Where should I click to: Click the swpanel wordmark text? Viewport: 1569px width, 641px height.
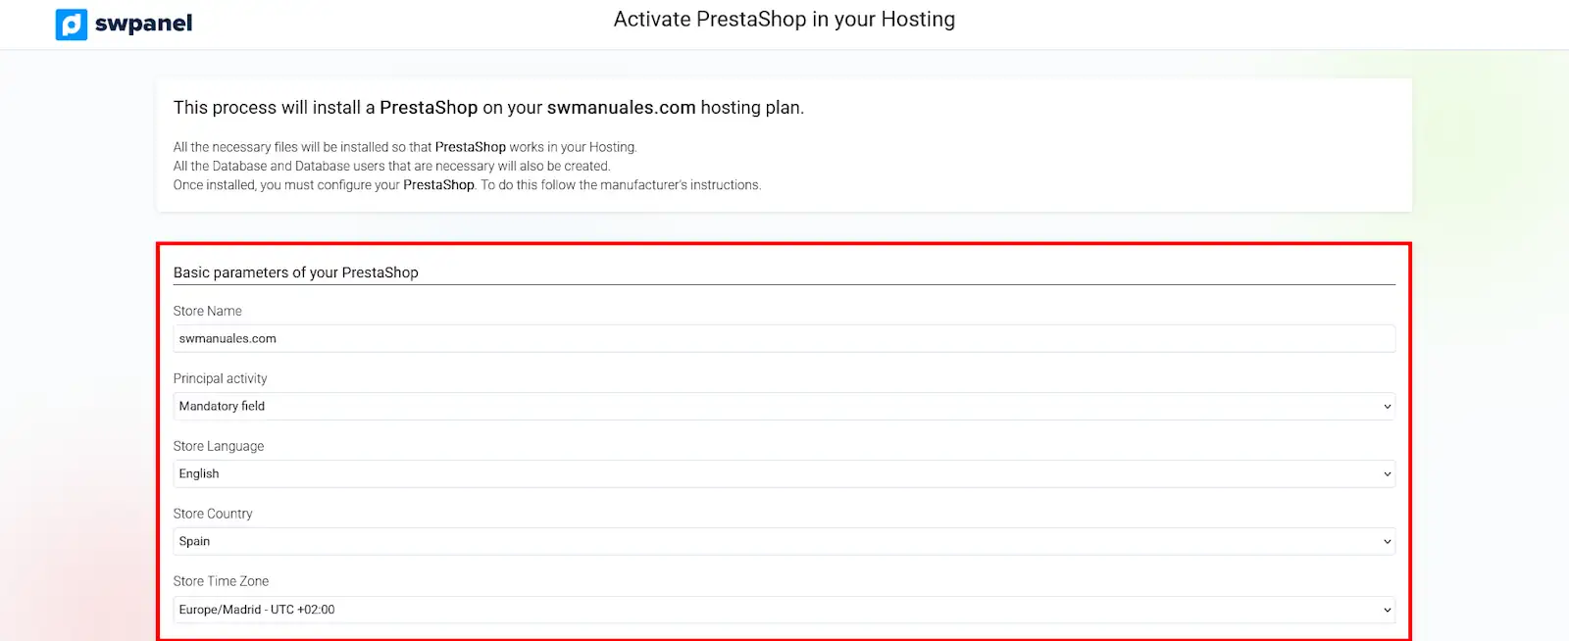(x=142, y=24)
